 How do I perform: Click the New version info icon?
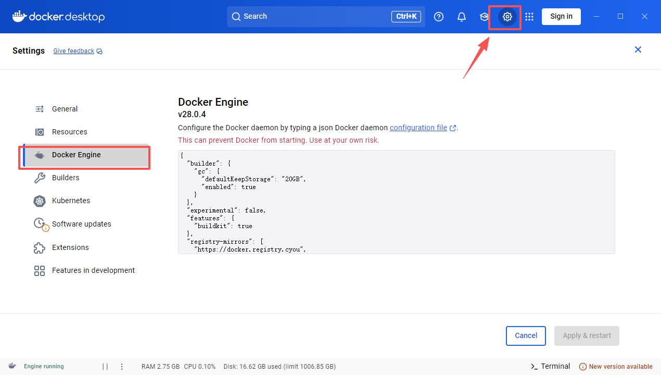click(x=583, y=367)
